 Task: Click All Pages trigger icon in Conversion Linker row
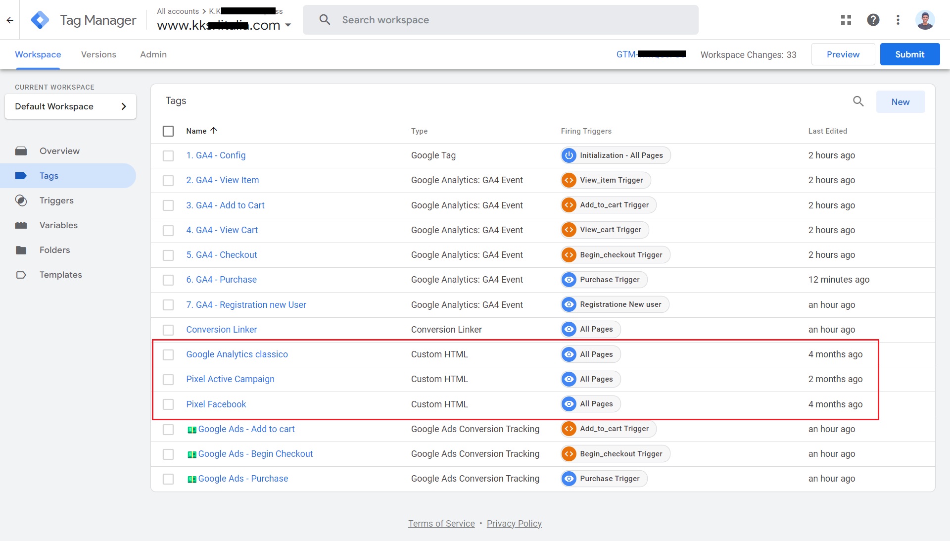pyautogui.click(x=569, y=329)
